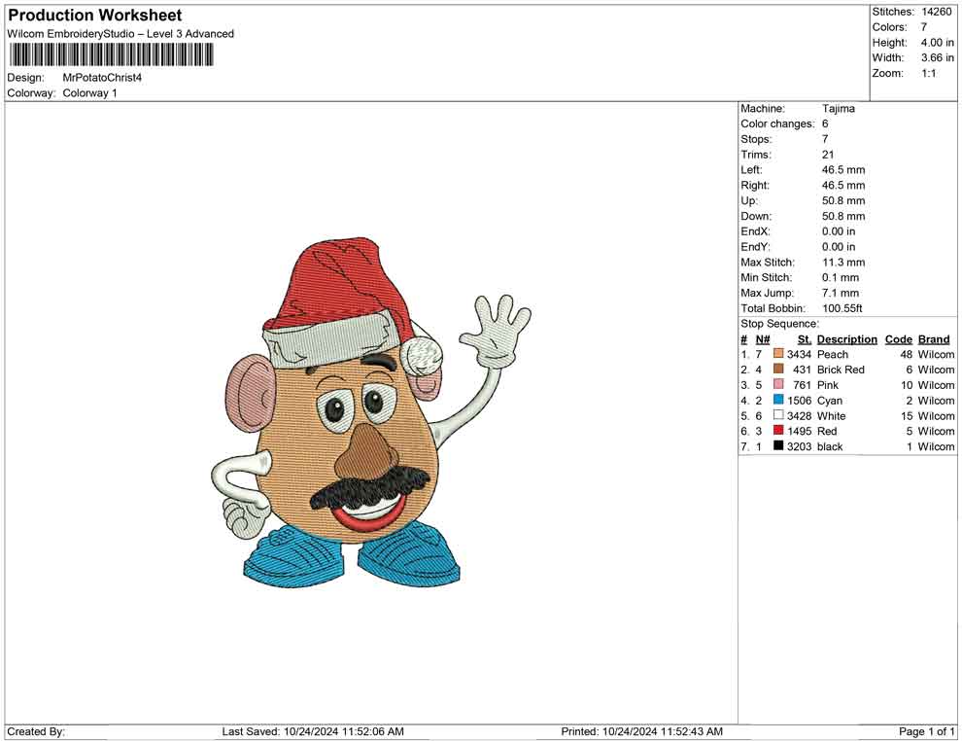
Task: Click the Code column header
Action: pyautogui.click(x=898, y=338)
